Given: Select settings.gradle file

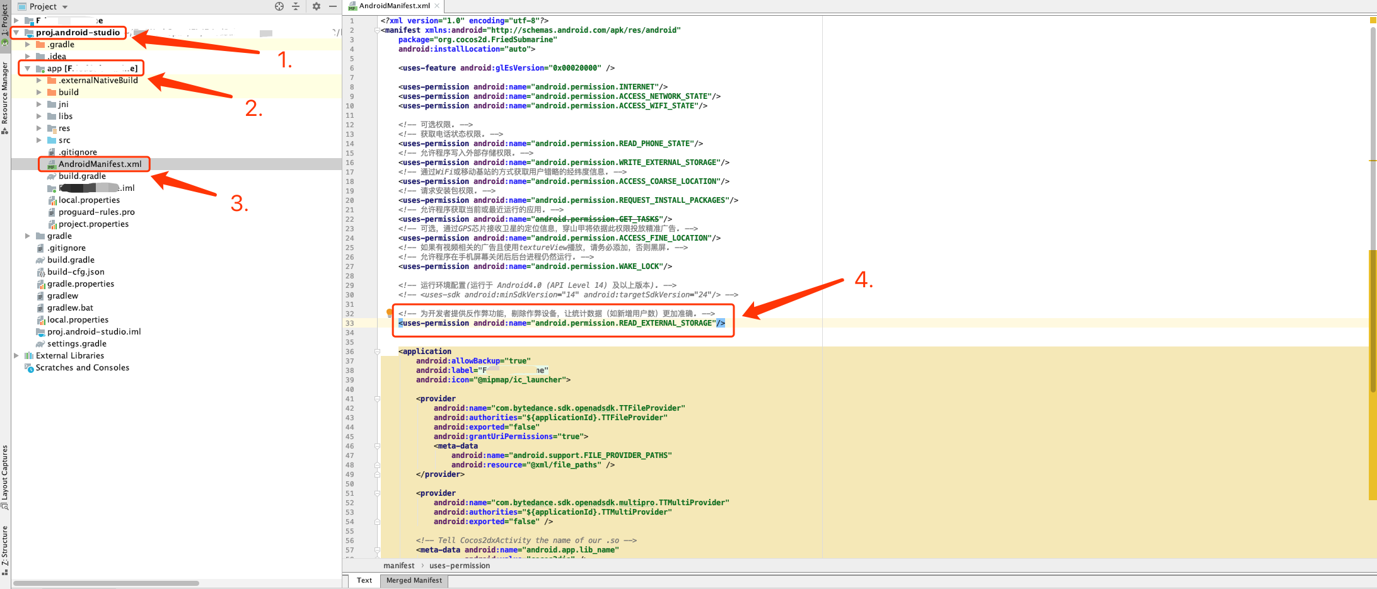Looking at the screenshot, I should (77, 343).
